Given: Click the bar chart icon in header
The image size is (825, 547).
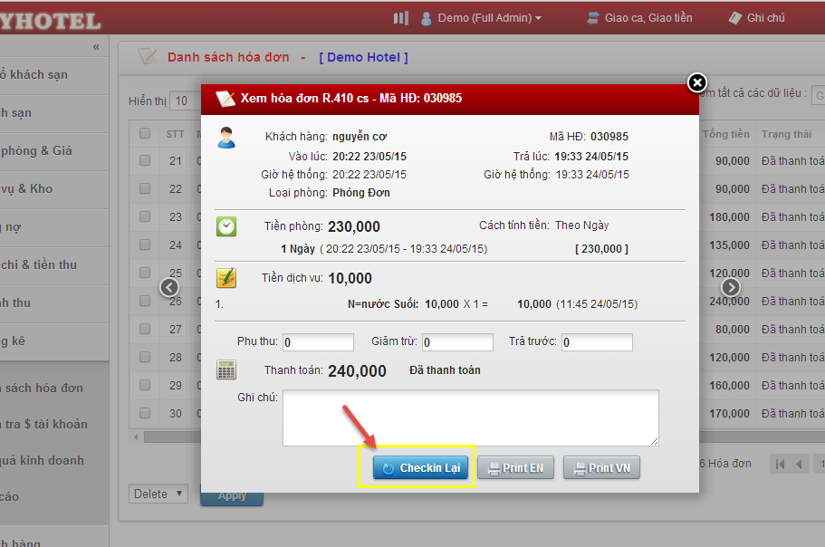Looking at the screenshot, I should click(401, 18).
